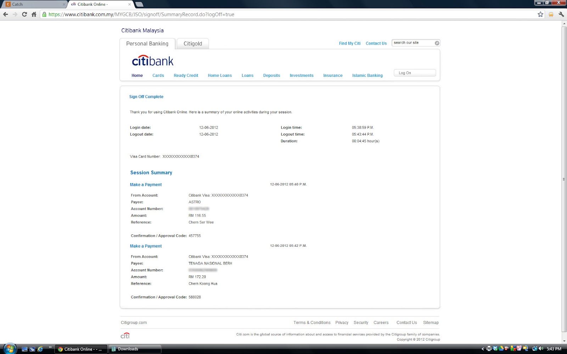
Task: Expand hidden tray icons with the chevron
Action: pos(483,349)
